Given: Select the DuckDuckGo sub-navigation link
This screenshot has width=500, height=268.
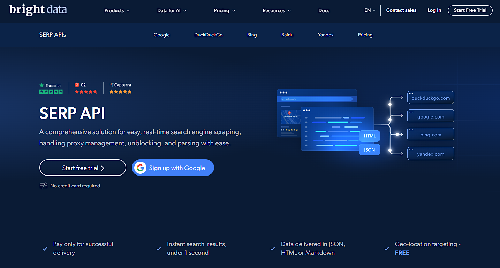Looking at the screenshot, I should [209, 35].
